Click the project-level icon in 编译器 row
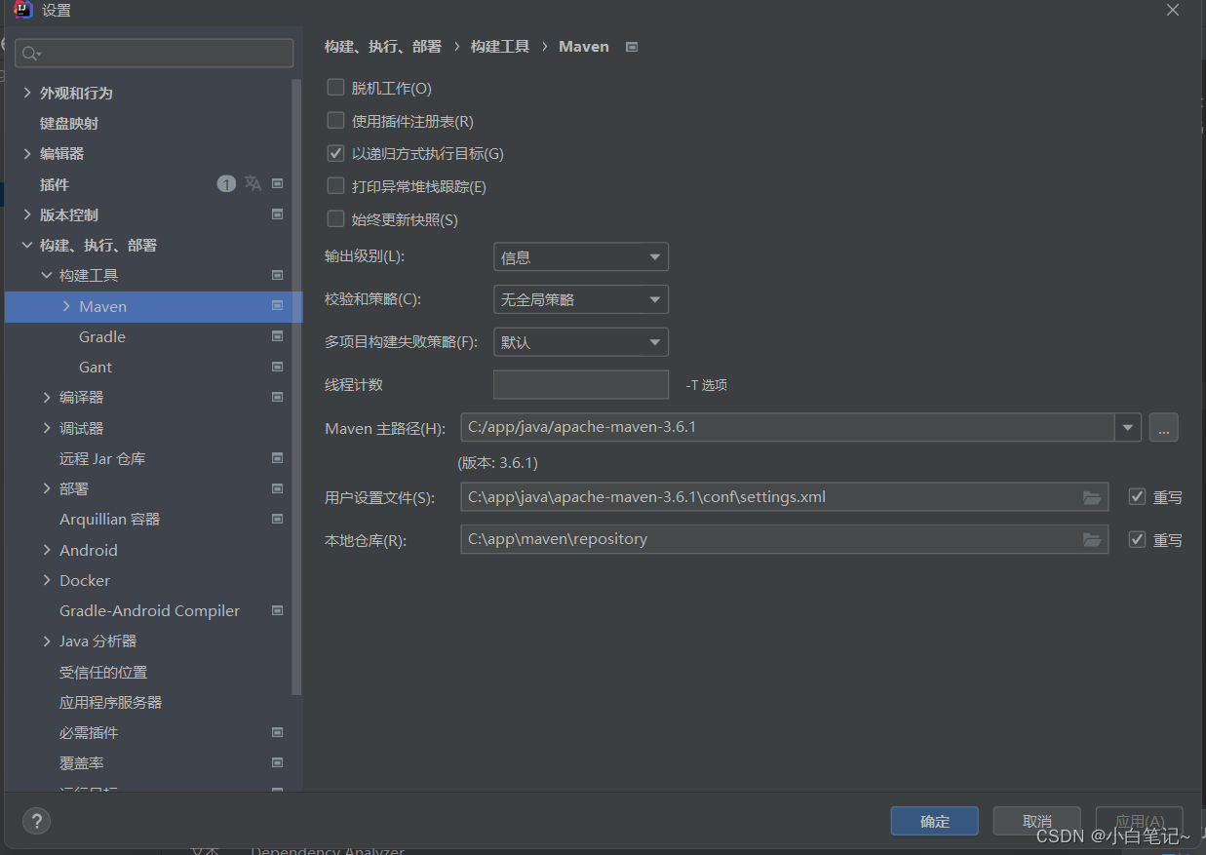 (x=277, y=397)
